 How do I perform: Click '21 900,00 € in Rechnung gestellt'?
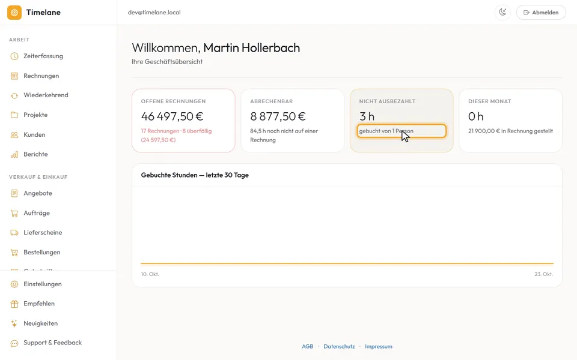[x=510, y=131]
